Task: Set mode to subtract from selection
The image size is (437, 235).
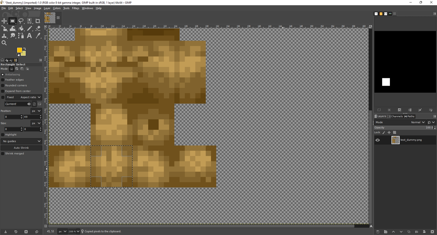Action: (22, 69)
